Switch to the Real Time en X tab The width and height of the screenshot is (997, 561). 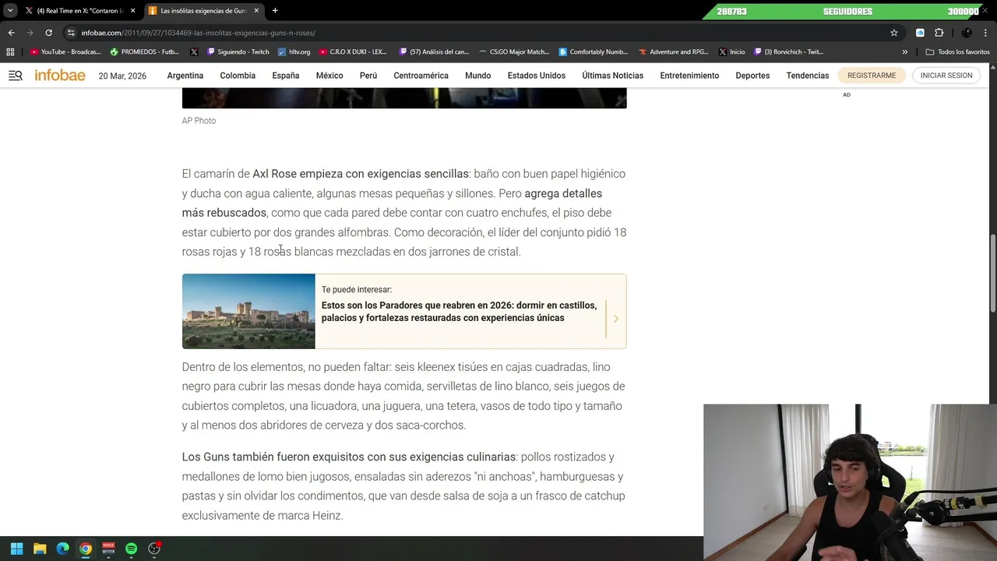(x=81, y=11)
